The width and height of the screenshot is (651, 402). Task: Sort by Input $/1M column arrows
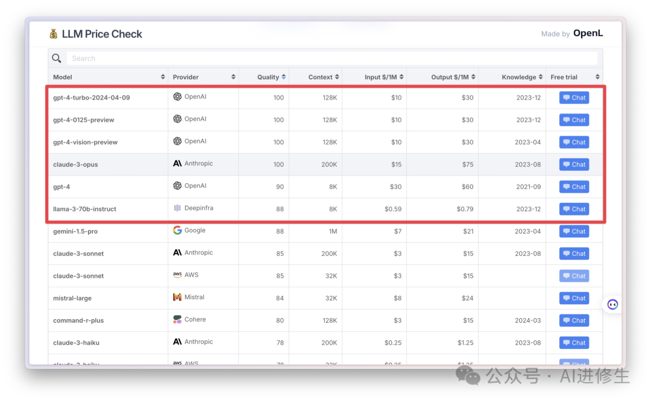click(401, 77)
